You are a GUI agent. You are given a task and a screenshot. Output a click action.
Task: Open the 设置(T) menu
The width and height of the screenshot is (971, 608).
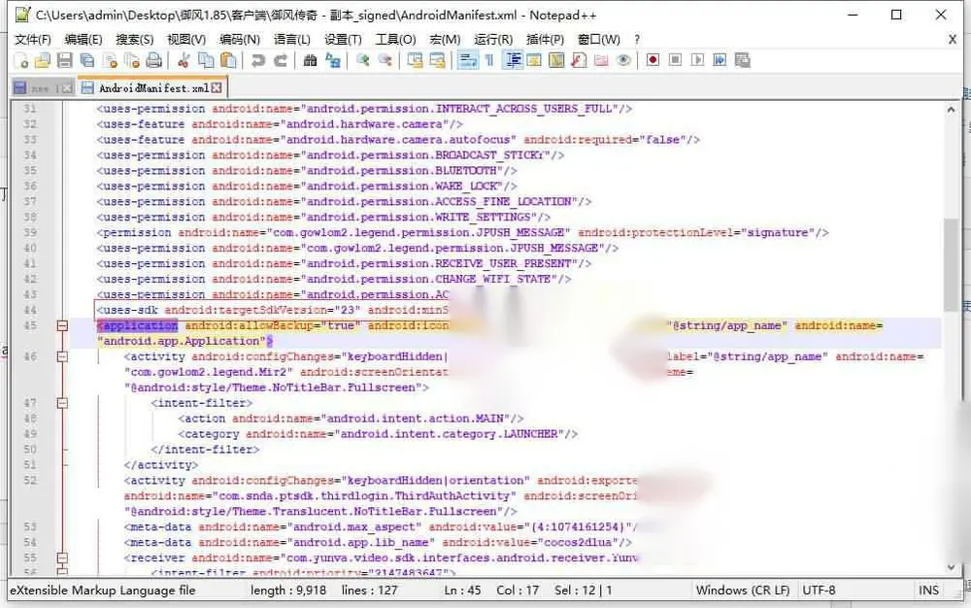click(x=343, y=40)
